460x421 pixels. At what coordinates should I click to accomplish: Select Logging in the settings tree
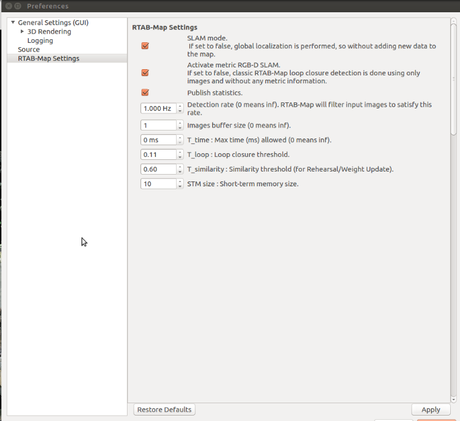click(40, 40)
